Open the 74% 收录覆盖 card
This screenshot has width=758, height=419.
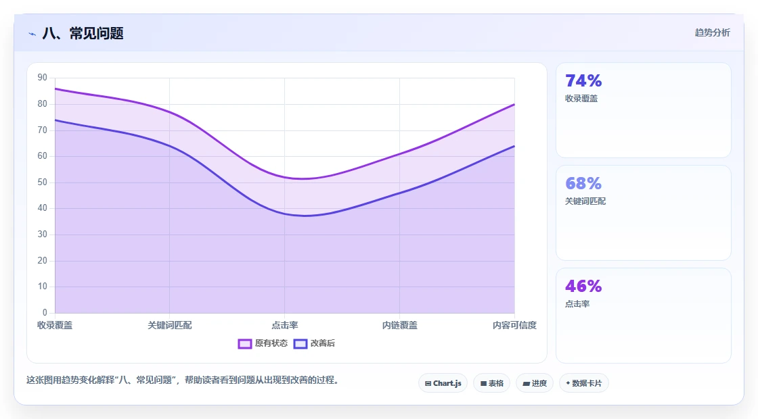[644, 110]
